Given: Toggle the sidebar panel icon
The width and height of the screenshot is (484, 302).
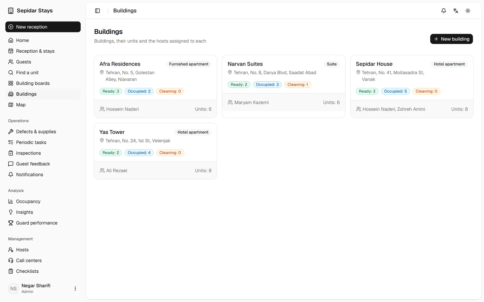Looking at the screenshot, I should (97, 11).
